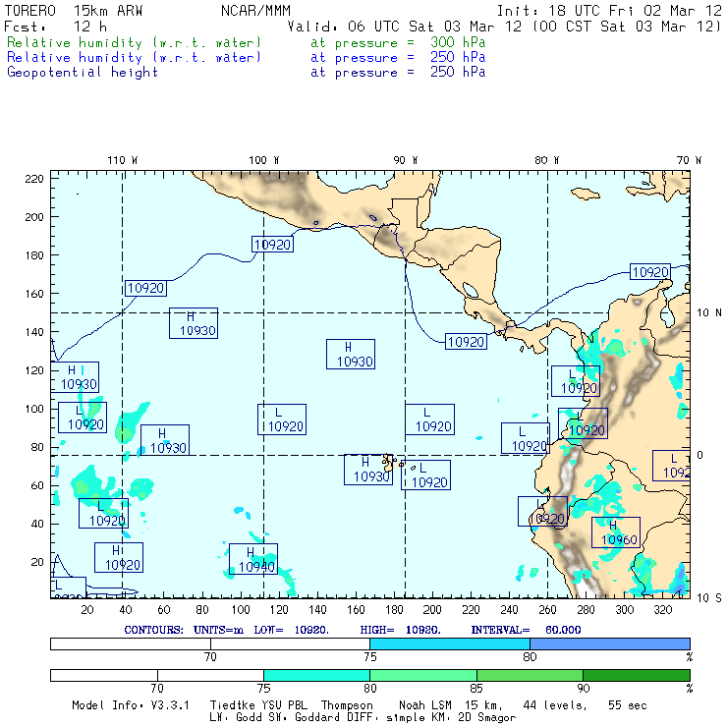Click the dark green above-90% swatch in lower colorbar
The width and height of the screenshot is (727, 727).
tap(637, 675)
